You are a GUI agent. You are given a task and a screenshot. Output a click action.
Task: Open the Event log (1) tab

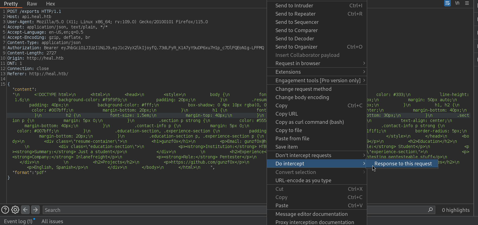(18, 221)
